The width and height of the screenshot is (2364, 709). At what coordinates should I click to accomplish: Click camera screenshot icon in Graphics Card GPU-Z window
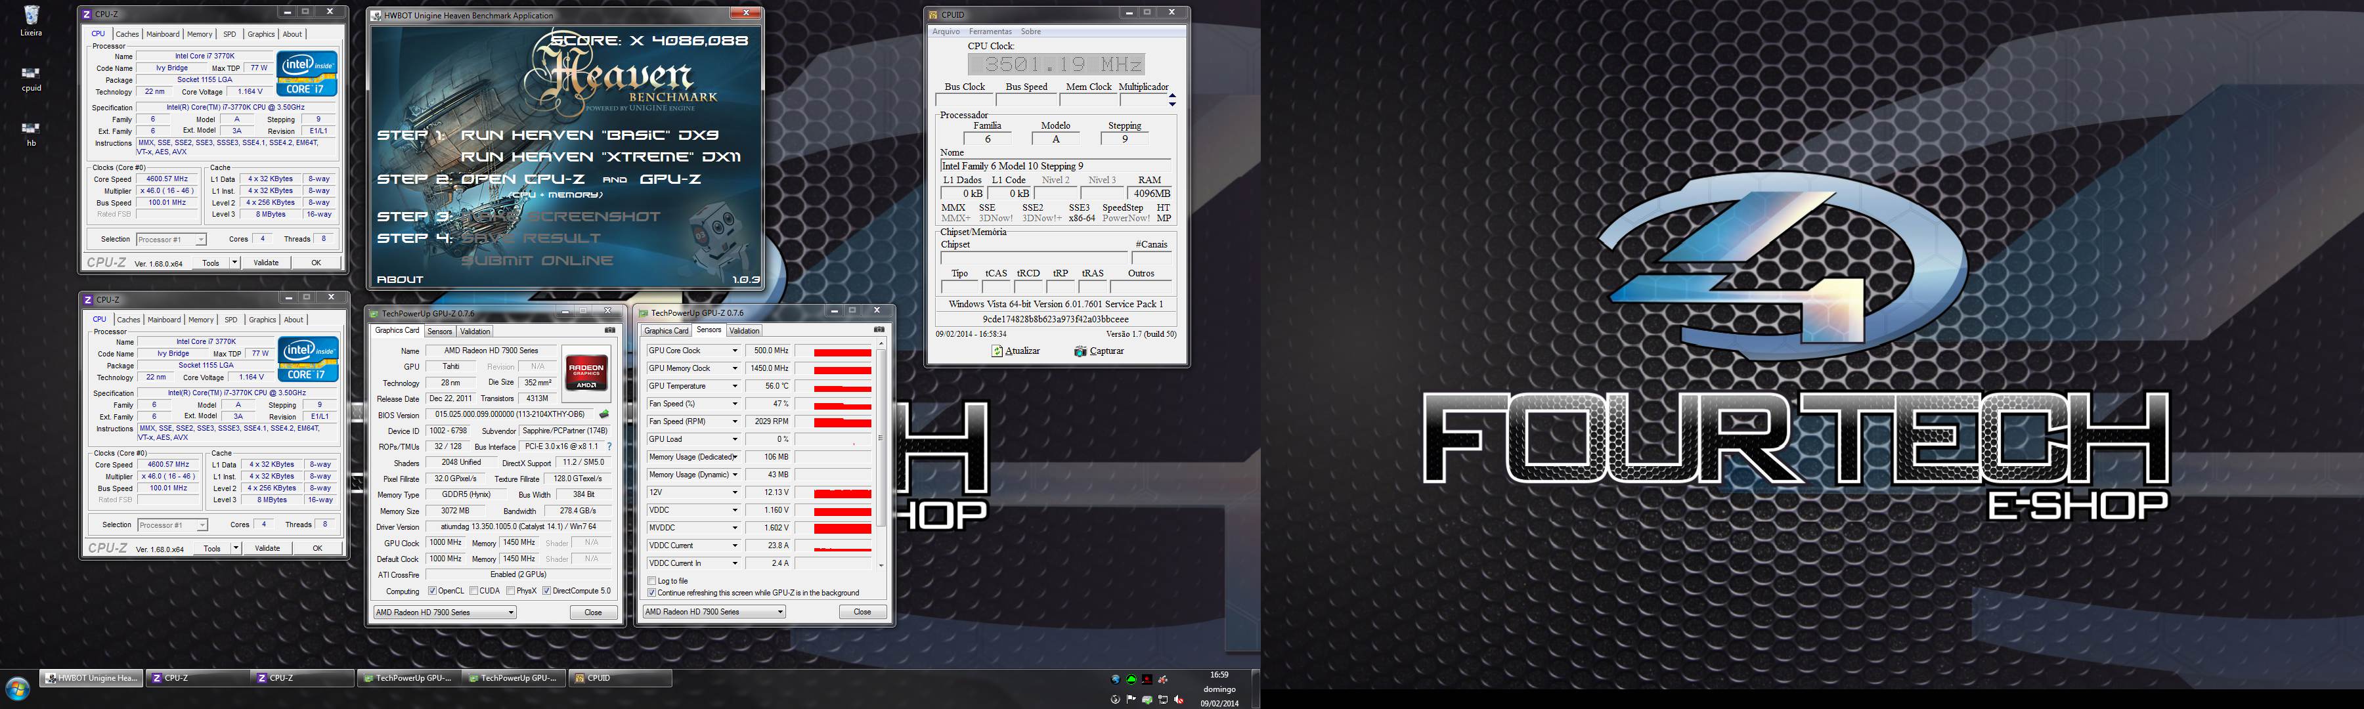[609, 330]
